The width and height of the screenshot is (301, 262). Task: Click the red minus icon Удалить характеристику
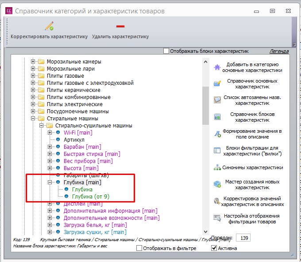pyautogui.click(x=120, y=26)
